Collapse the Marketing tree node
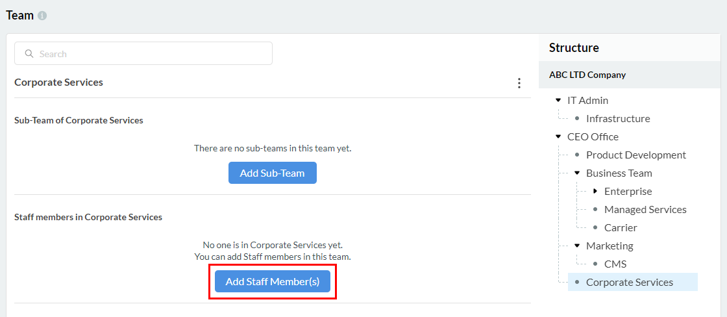The height and width of the screenshot is (317, 727). click(576, 246)
